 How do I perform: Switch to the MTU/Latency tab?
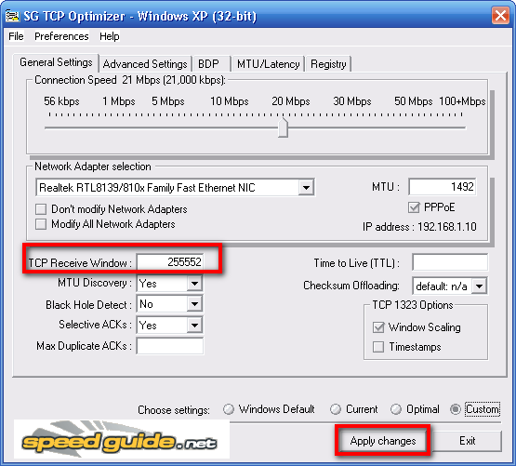(268, 64)
